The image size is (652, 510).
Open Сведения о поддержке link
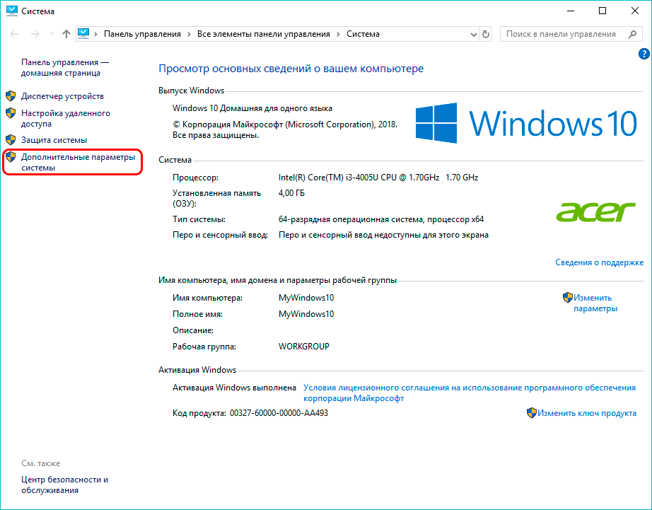599,262
